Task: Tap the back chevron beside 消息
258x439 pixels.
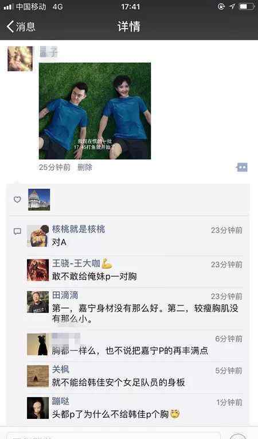Action: coord(10,26)
